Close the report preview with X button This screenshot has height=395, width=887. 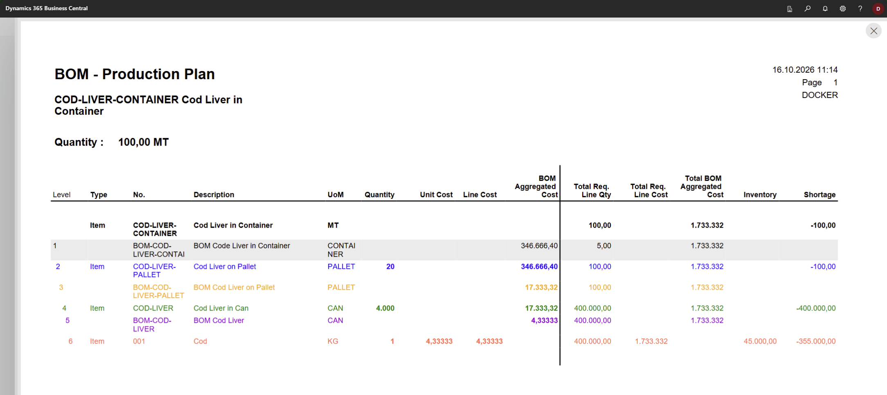pyautogui.click(x=874, y=31)
